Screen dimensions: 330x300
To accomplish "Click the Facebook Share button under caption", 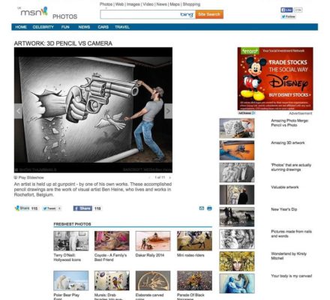I will click(x=82, y=208).
